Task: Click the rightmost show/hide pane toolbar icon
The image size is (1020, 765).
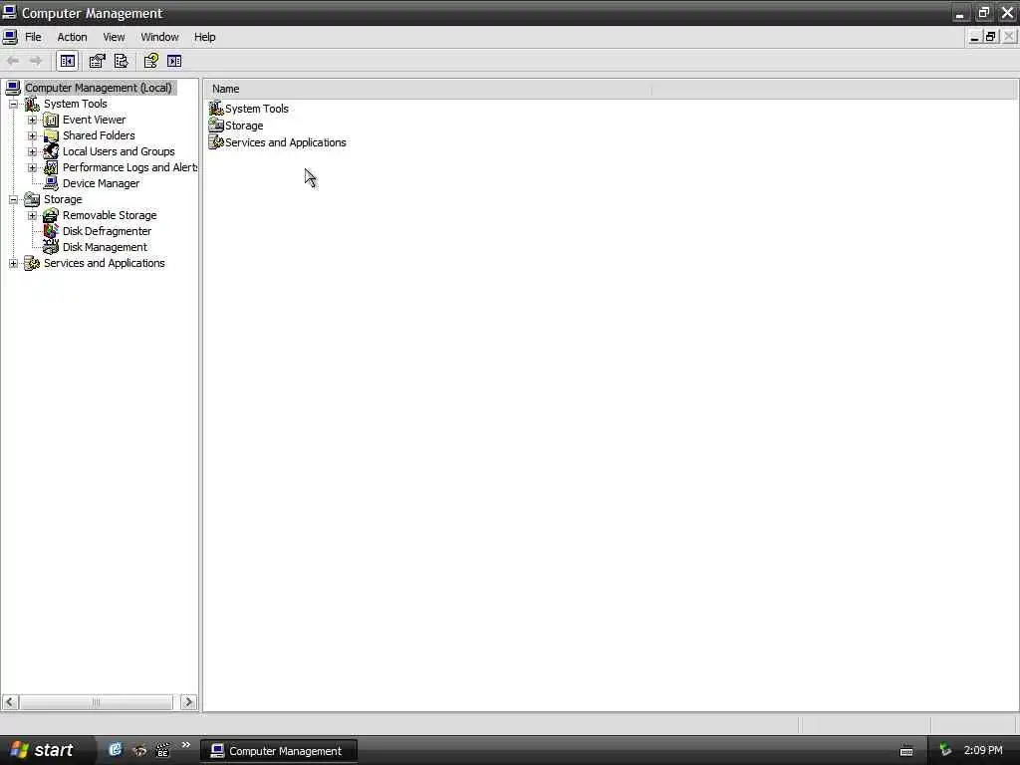Action: click(174, 61)
